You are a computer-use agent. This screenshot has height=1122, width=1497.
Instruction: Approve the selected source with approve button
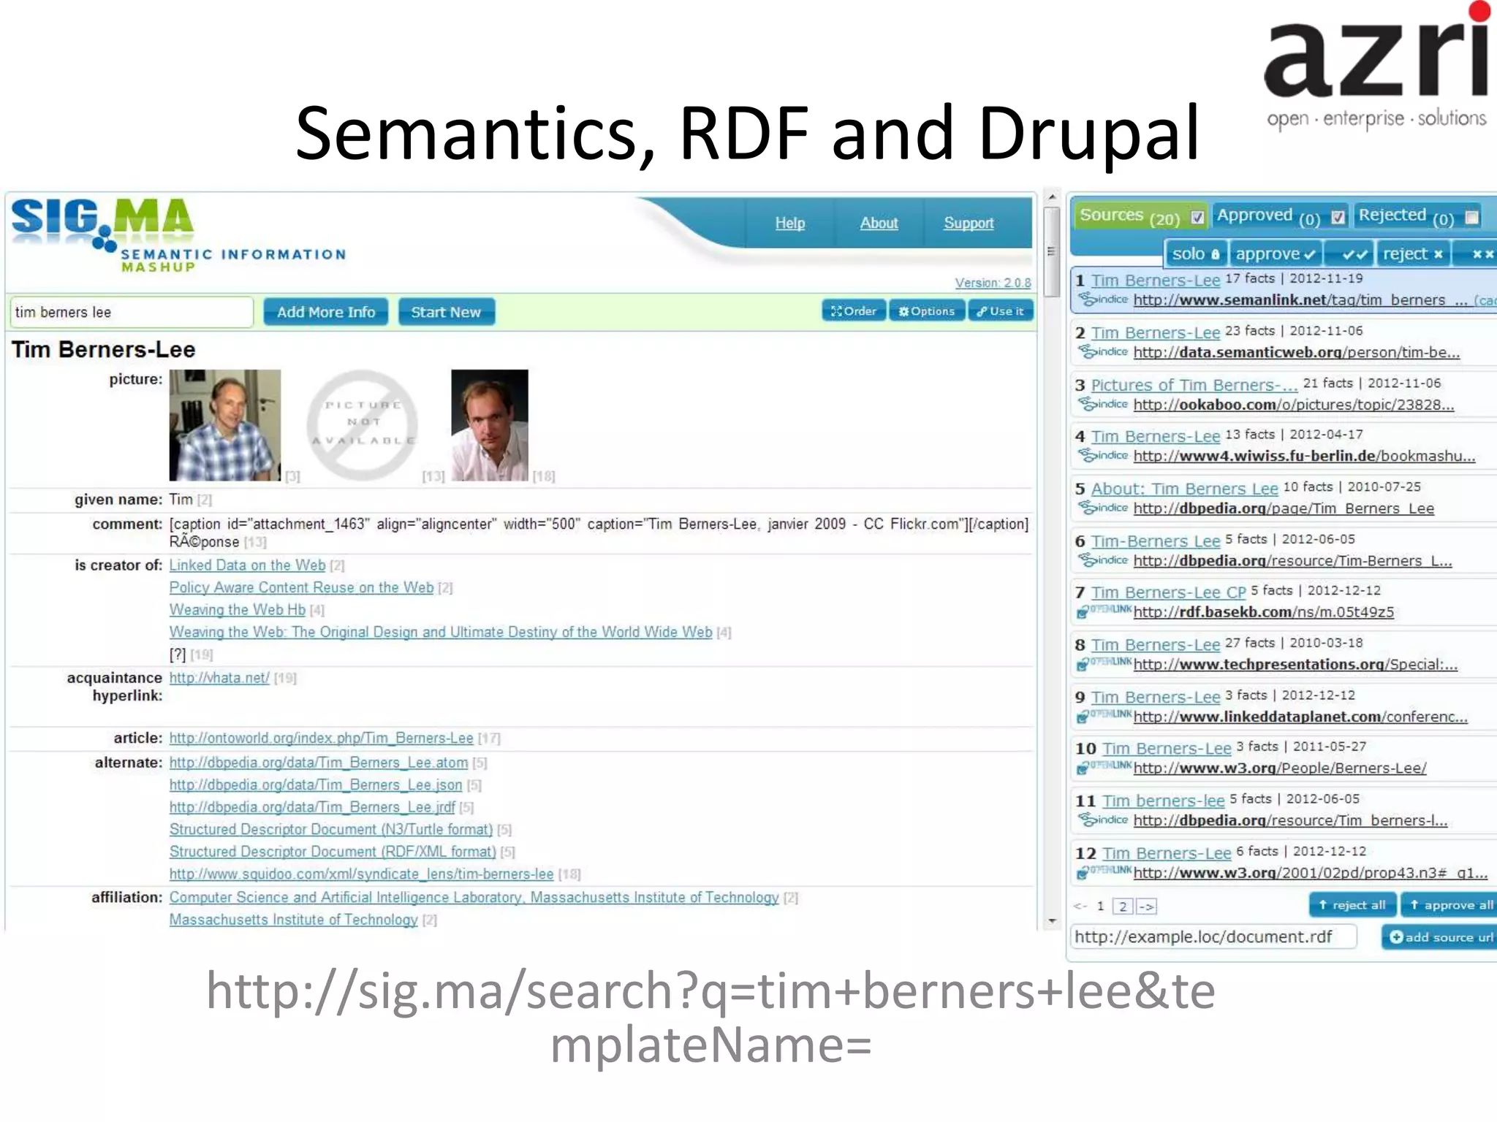1276,254
